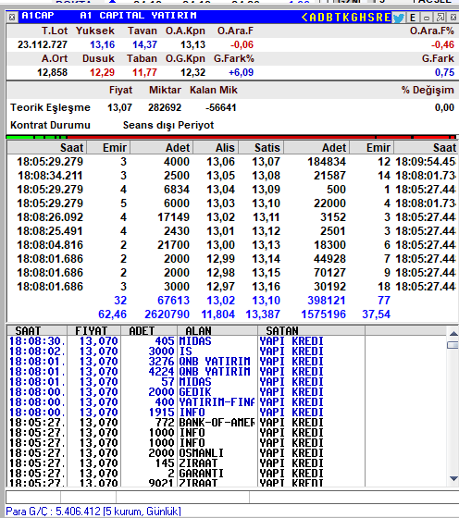Click the Taban value 11,77

(x=144, y=72)
